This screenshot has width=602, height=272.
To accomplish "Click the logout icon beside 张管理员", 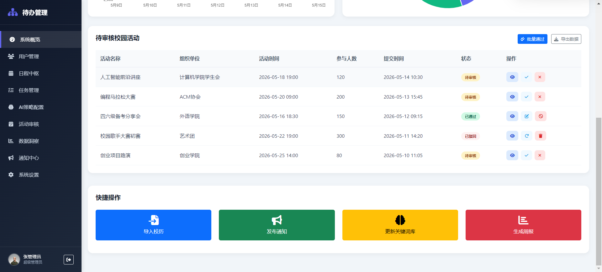I will point(69,259).
